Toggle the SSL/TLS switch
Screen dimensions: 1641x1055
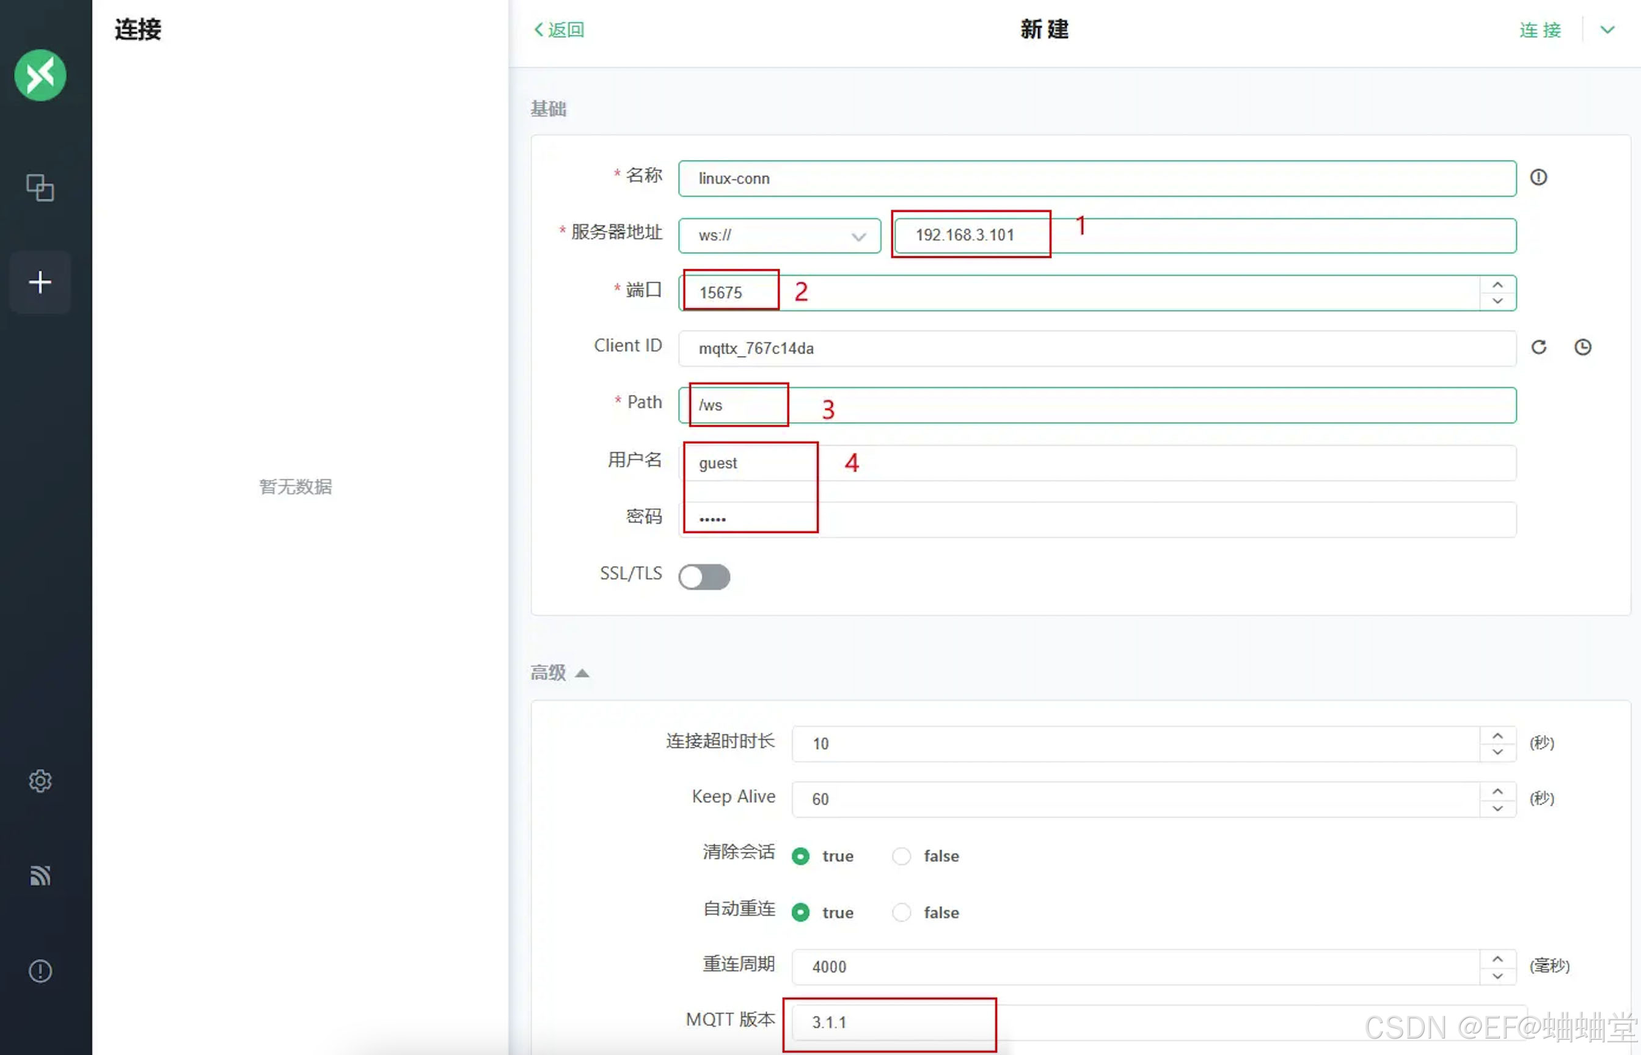pos(704,577)
